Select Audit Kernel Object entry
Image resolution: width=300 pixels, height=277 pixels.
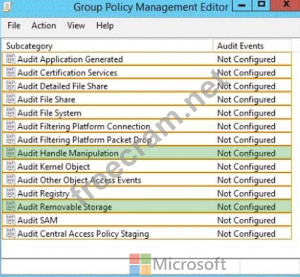coord(147,167)
